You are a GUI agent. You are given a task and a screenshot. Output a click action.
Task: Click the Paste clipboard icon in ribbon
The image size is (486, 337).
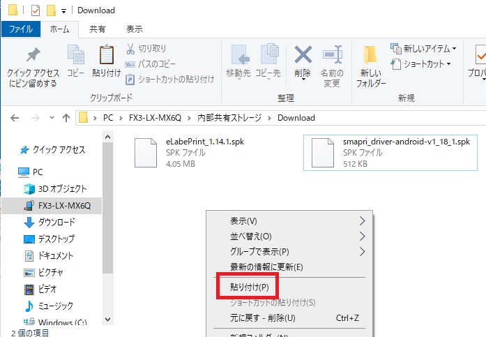(x=107, y=56)
